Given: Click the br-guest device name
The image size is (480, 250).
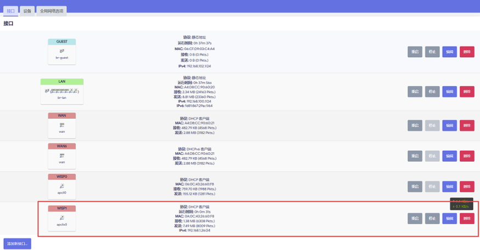Looking at the screenshot, I should click(62, 58).
